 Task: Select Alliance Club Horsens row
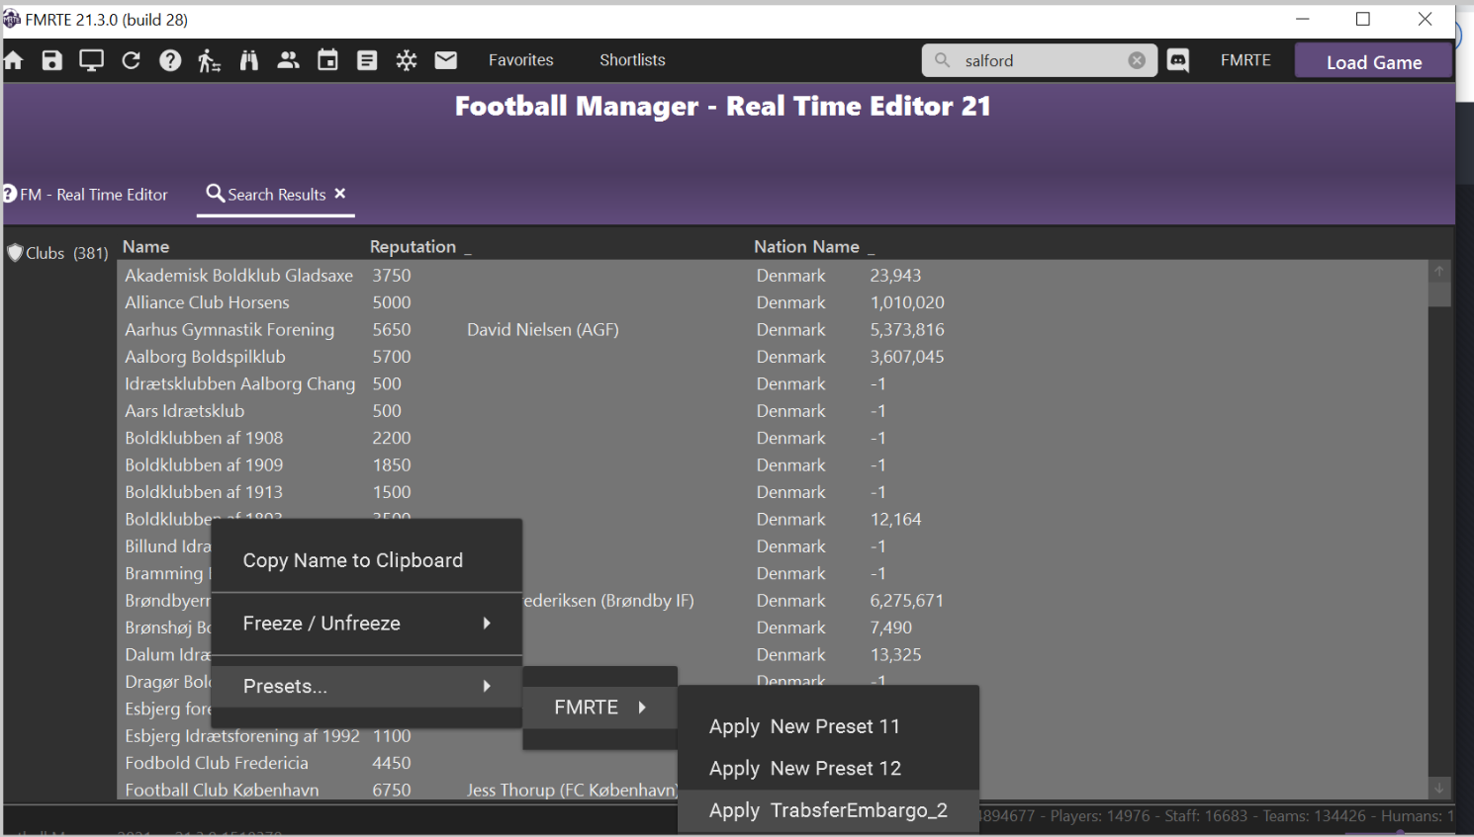[x=773, y=302]
